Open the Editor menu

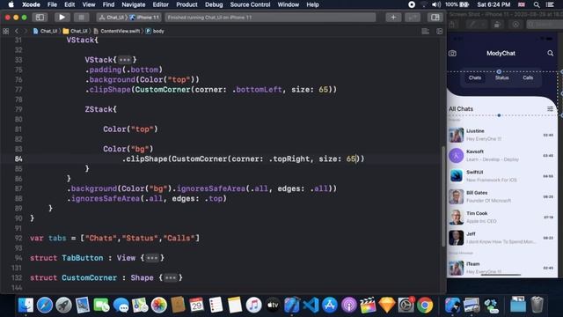[x=160, y=4]
